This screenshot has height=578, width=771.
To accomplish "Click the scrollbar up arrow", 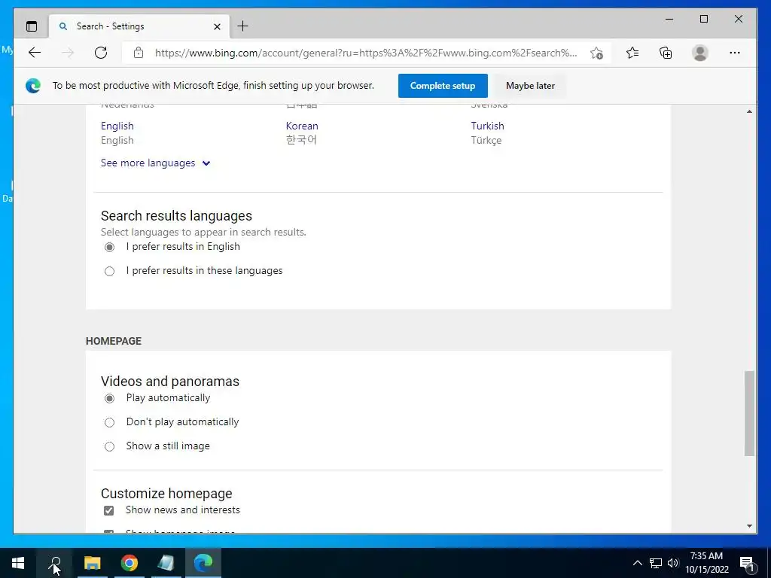I will click(x=749, y=111).
